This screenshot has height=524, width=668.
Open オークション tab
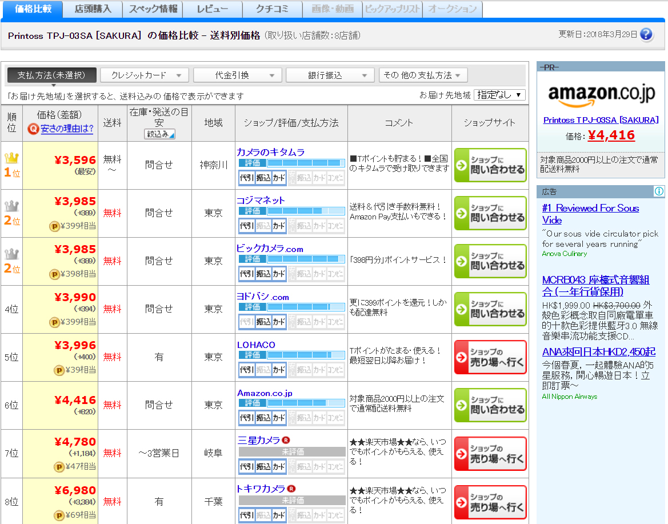453,9
